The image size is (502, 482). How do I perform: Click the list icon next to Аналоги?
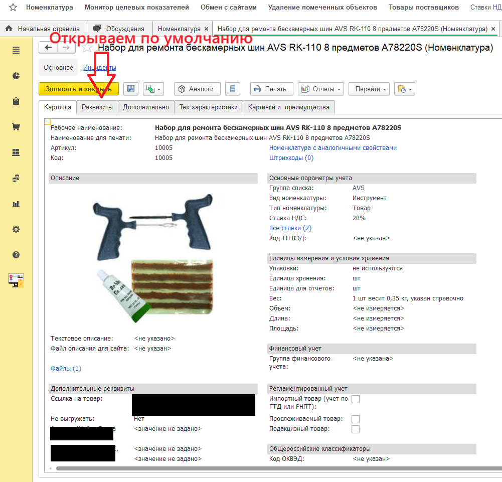click(x=232, y=89)
